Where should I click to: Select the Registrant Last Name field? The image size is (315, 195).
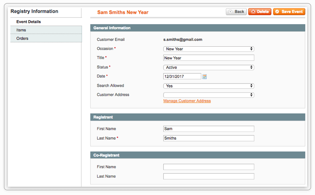(x=209, y=138)
